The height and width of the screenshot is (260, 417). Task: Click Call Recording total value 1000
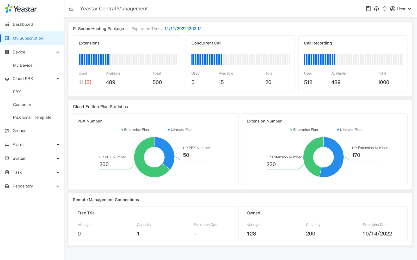click(x=383, y=82)
